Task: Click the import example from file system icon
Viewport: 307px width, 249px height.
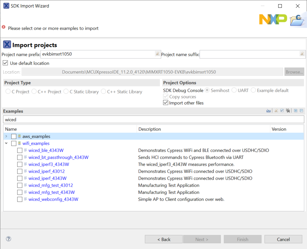Action: (x=268, y=110)
